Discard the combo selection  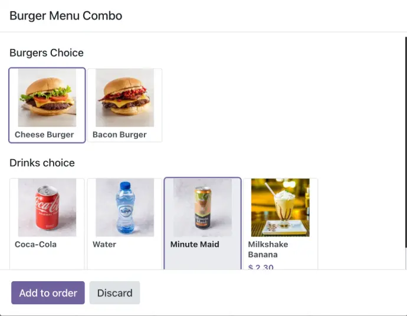point(114,293)
